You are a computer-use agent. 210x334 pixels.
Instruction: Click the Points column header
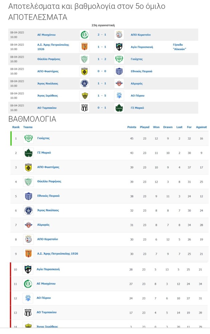[x=131, y=127]
